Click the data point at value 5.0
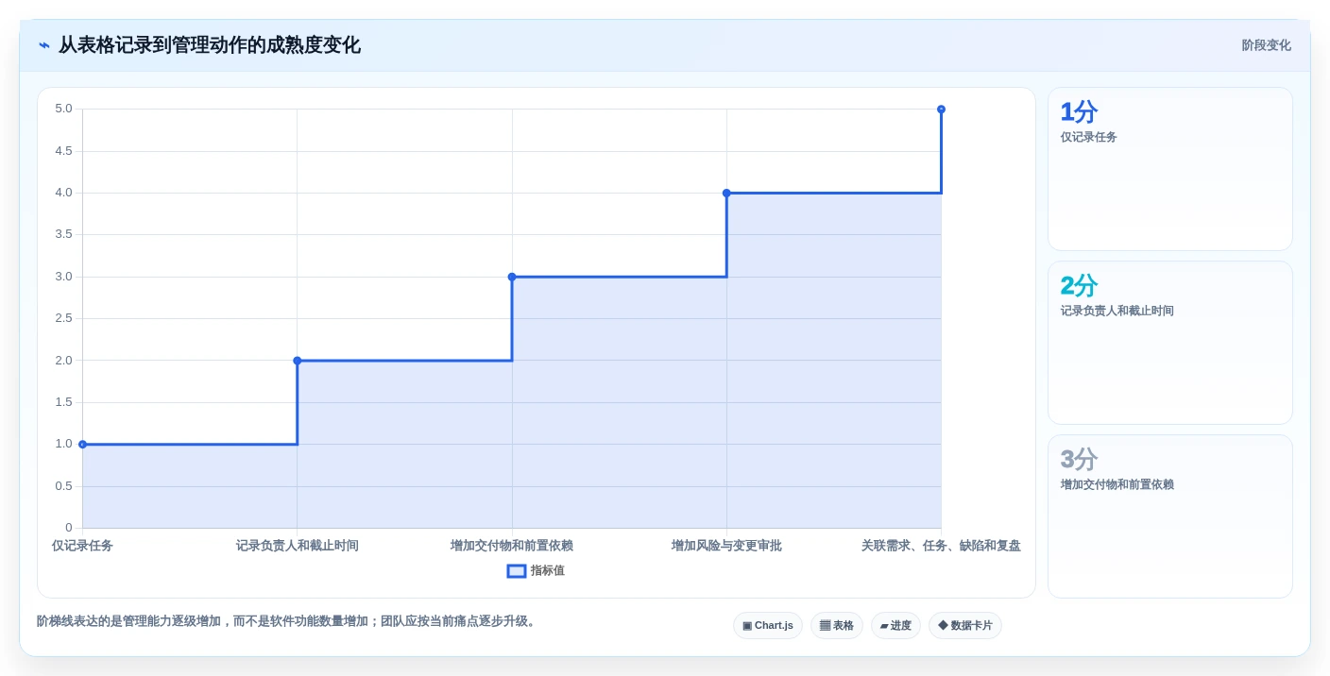Viewport: 1330px width, 676px height. click(941, 110)
